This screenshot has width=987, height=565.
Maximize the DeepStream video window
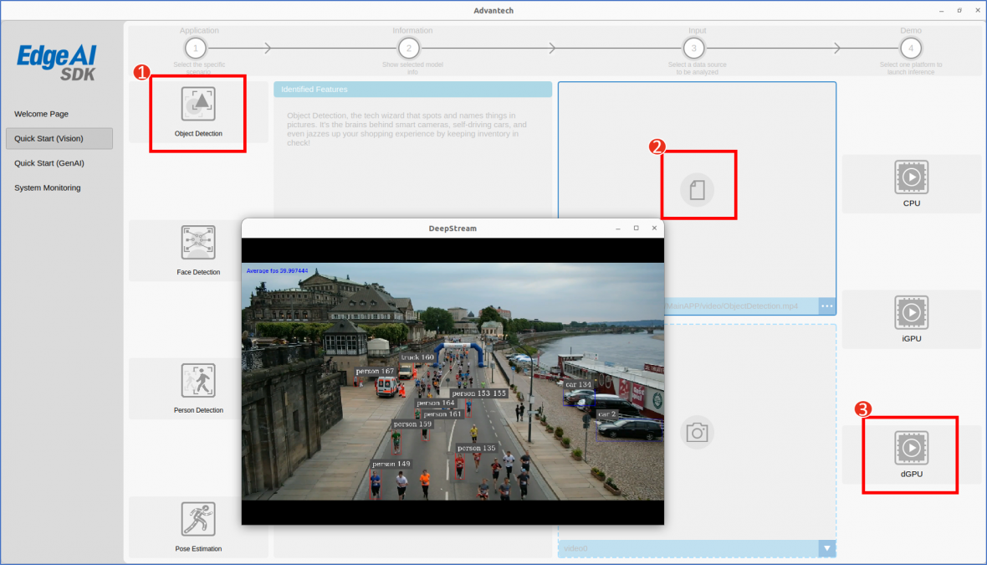pyautogui.click(x=636, y=228)
